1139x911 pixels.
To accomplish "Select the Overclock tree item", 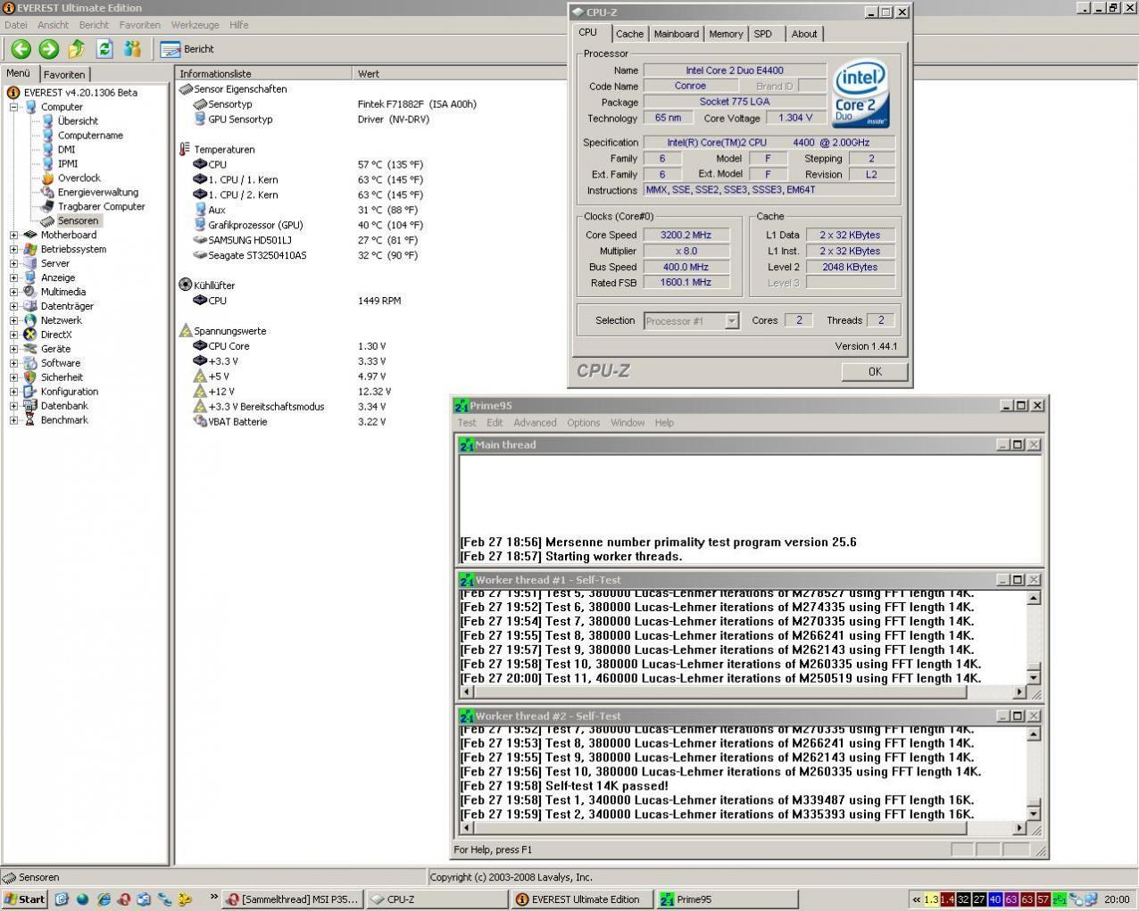I will (79, 178).
